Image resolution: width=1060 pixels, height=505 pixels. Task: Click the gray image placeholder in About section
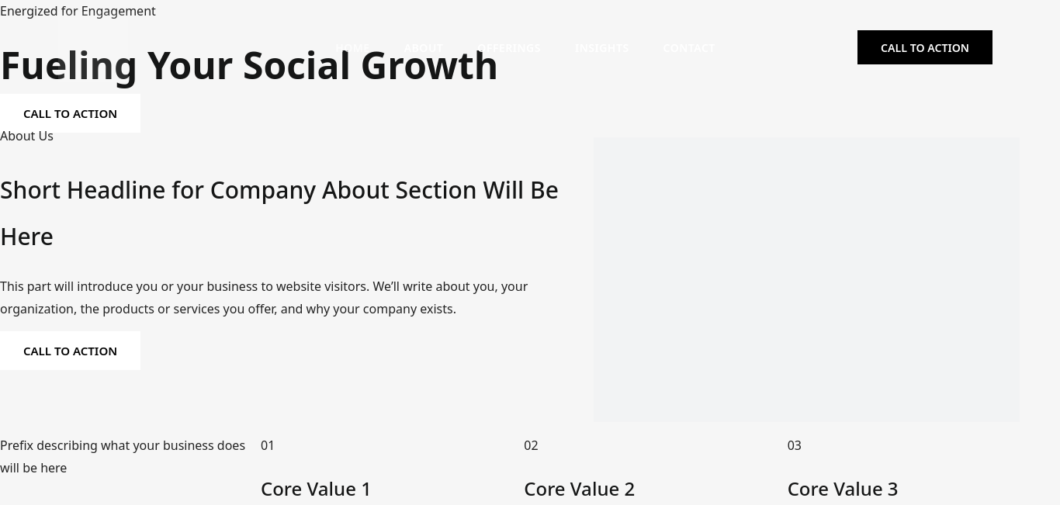806,280
